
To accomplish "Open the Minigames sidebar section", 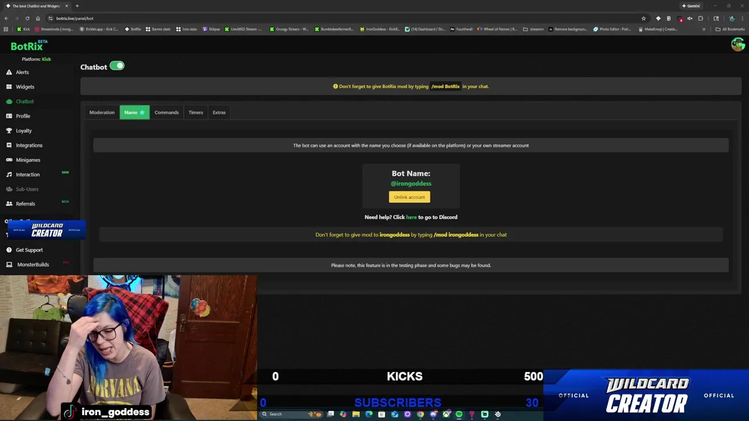I will click(28, 160).
